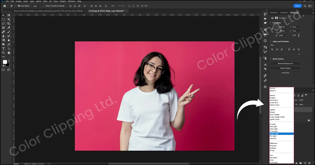Click the Remove Background button
Image resolution: width=315 pixels, height=165 pixels.
click(285, 63)
